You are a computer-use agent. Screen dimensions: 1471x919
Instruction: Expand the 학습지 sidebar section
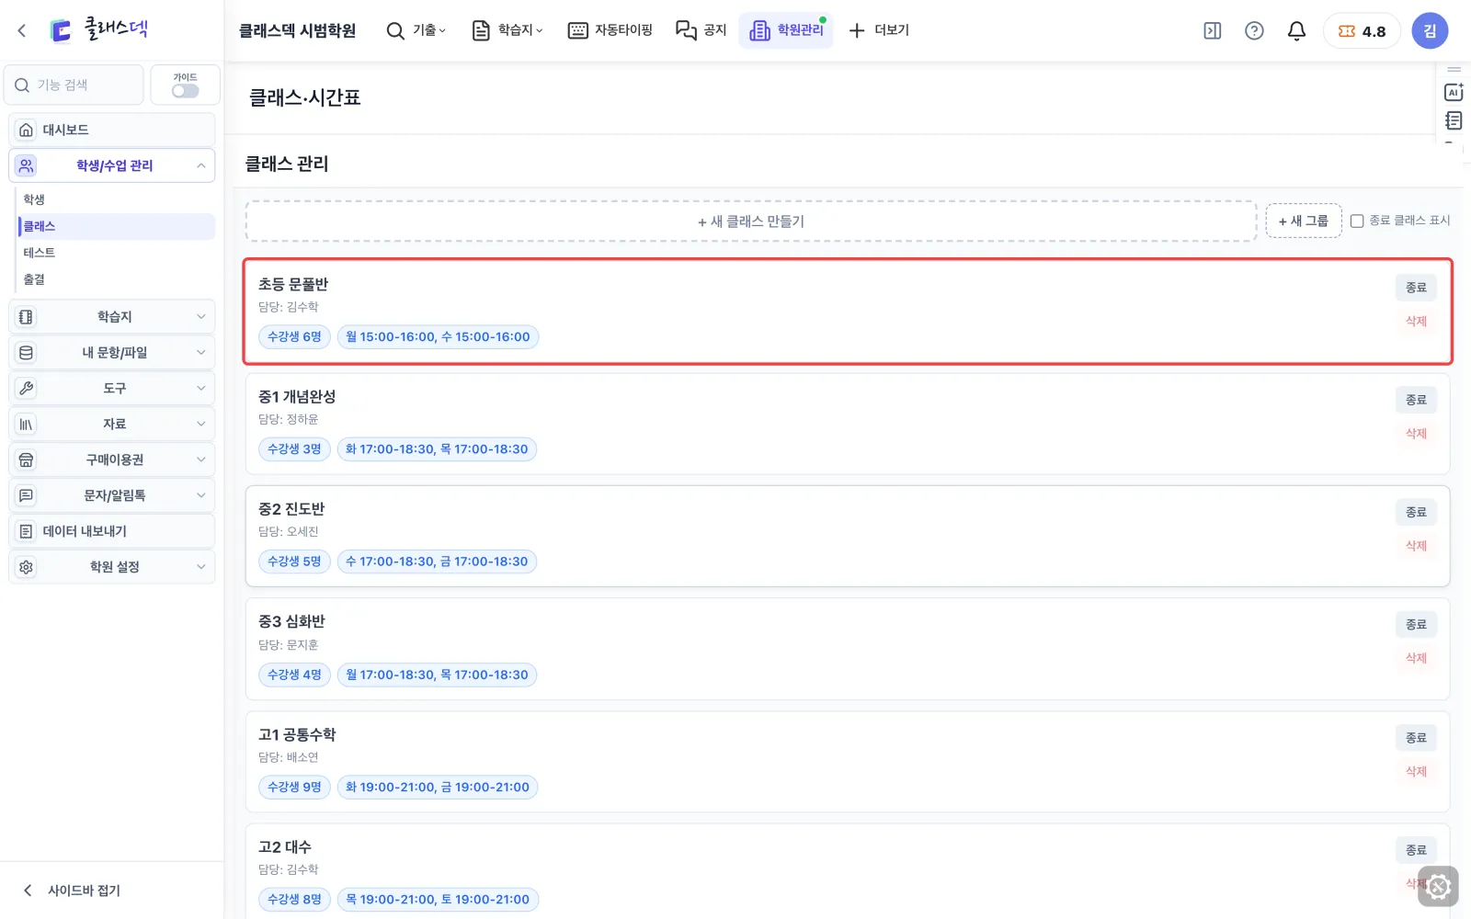[112, 316]
